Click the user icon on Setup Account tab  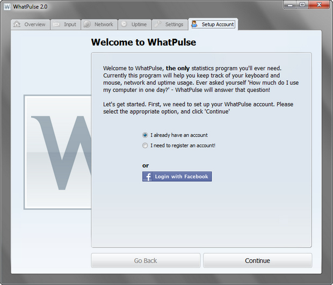coord(194,24)
